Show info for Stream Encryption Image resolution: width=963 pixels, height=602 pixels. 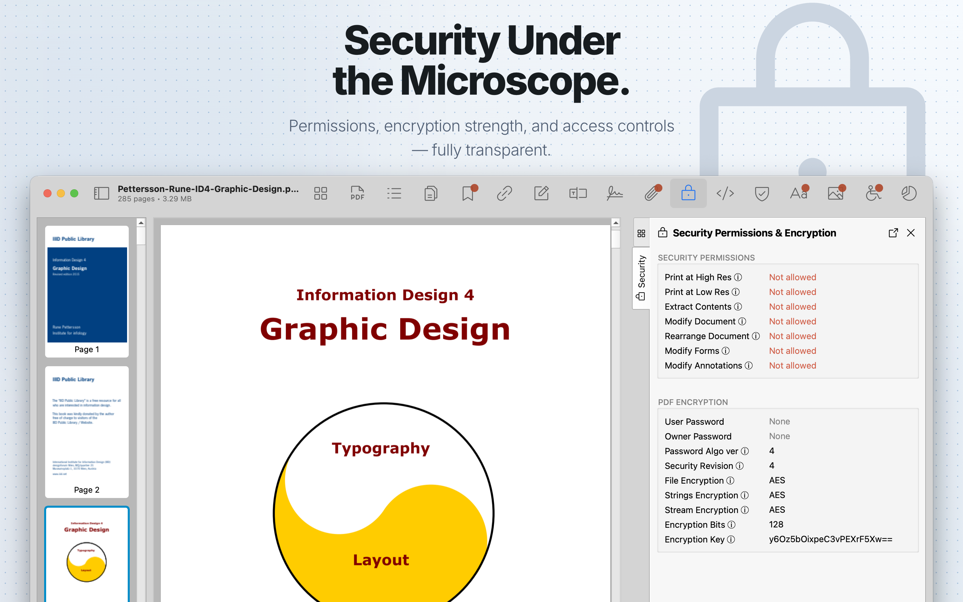pos(745,510)
